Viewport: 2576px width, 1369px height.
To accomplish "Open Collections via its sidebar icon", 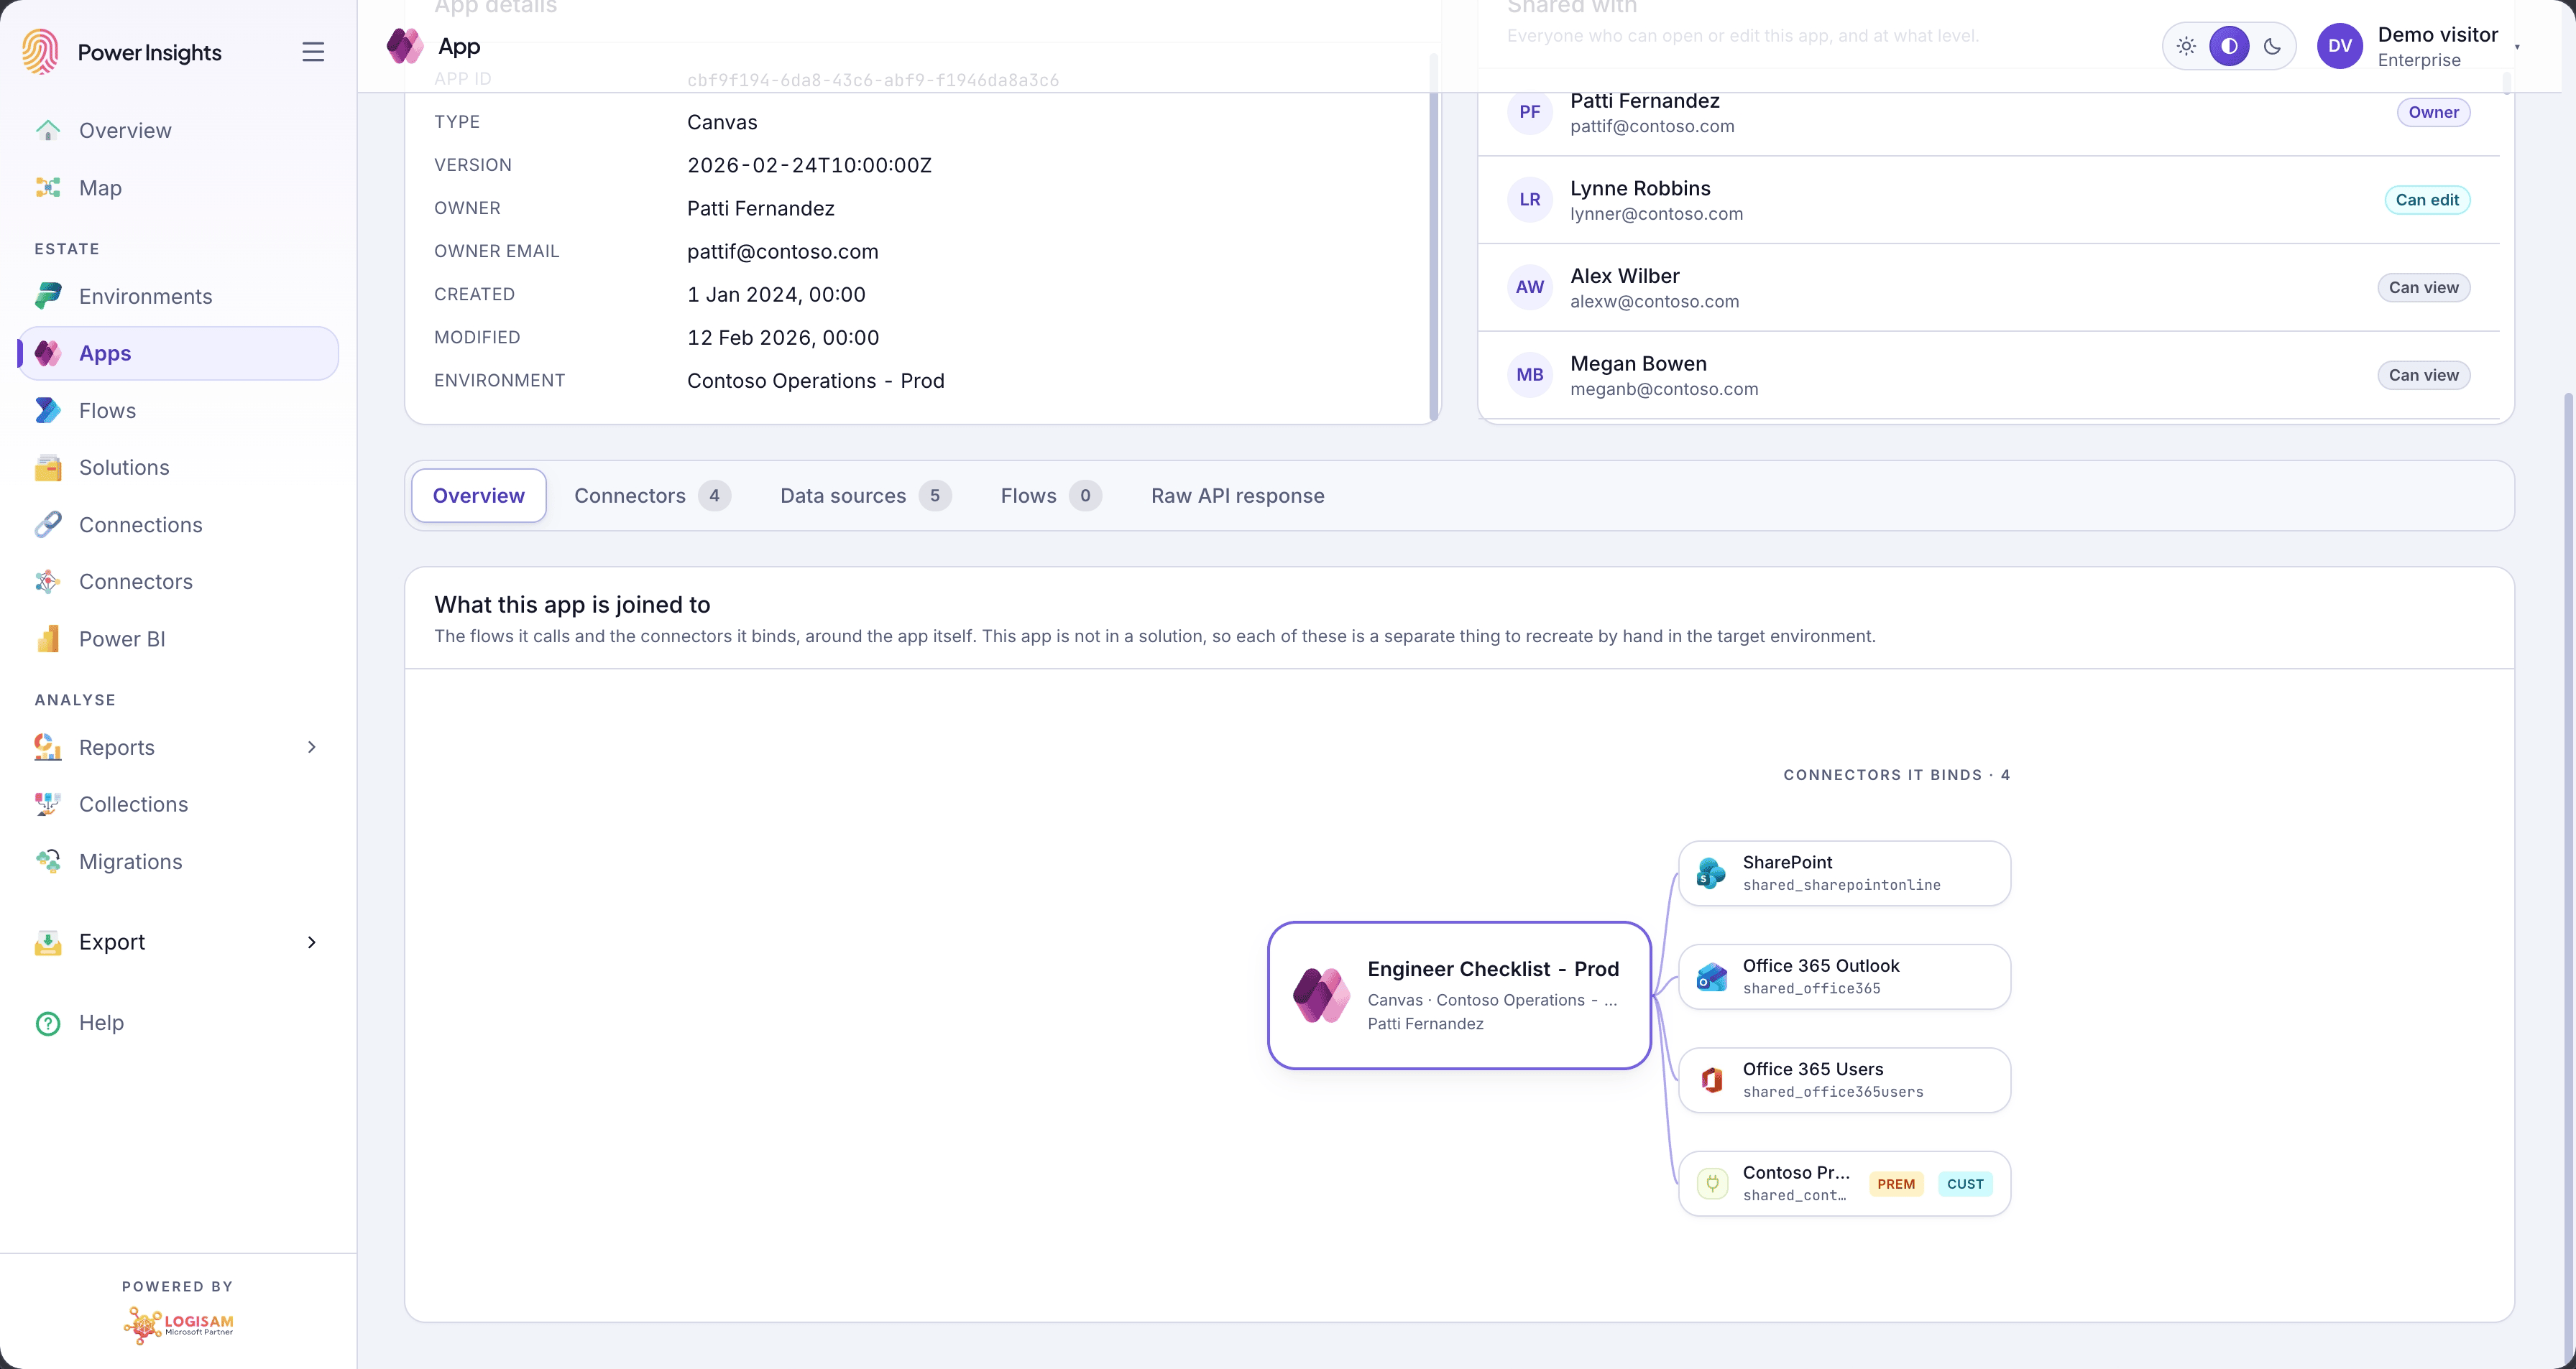I will (48, 804).
